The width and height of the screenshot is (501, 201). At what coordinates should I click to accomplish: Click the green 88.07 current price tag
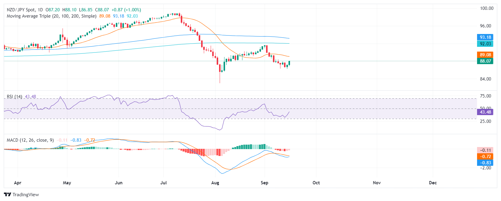485,61
